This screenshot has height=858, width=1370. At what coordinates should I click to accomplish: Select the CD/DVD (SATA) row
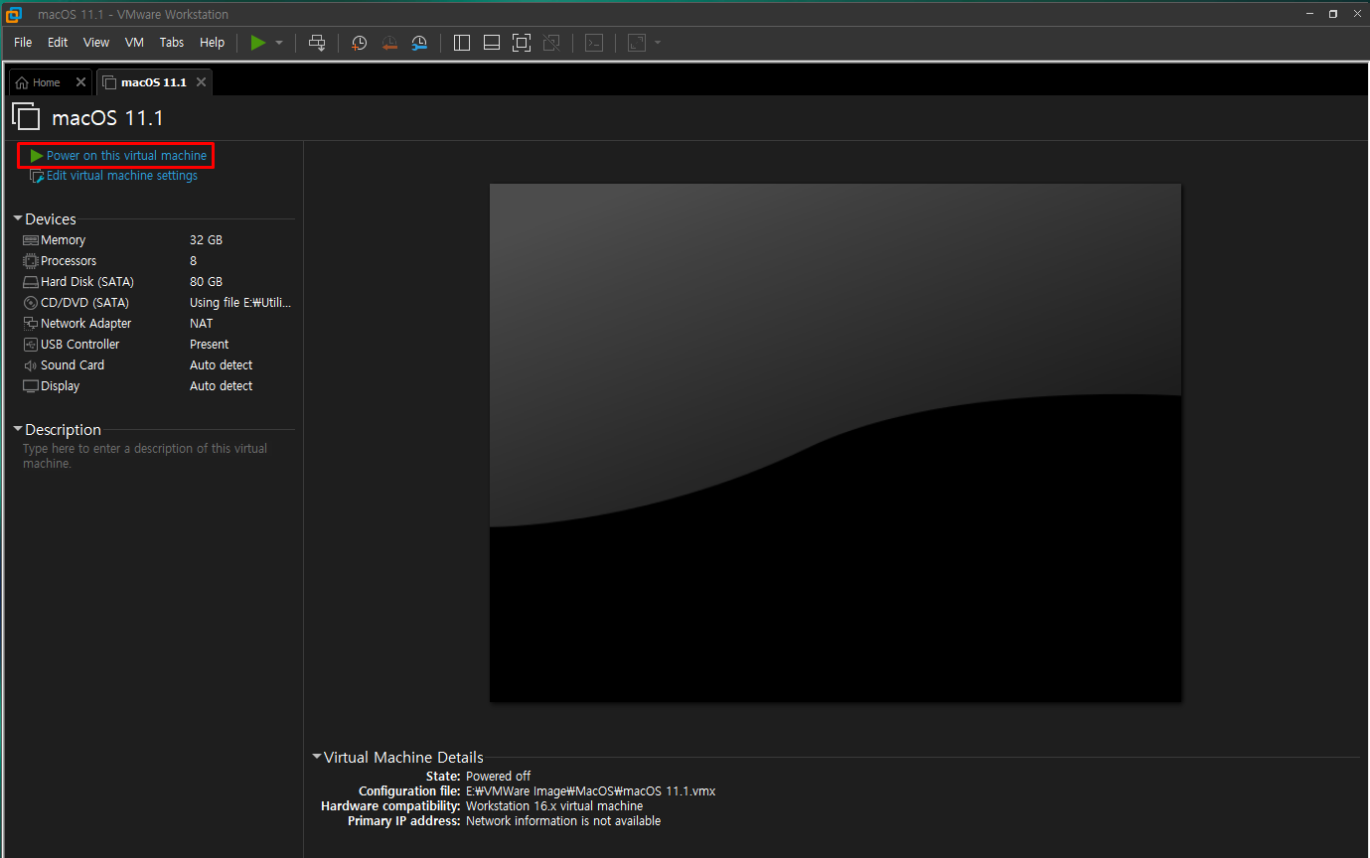157,303
